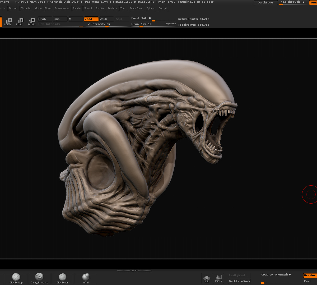Adjust the Z Intensity slider

107,24
